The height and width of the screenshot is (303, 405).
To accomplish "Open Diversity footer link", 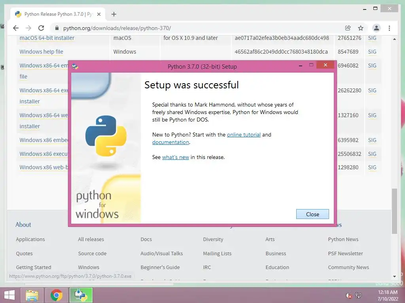I will tap(213, 239).
